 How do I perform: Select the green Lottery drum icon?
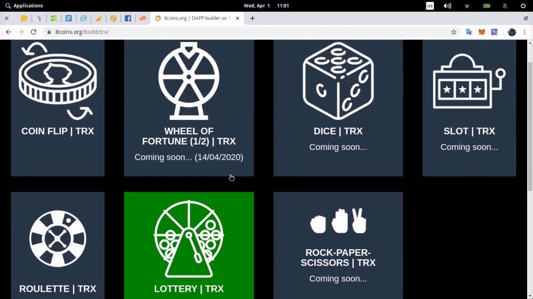189,239
